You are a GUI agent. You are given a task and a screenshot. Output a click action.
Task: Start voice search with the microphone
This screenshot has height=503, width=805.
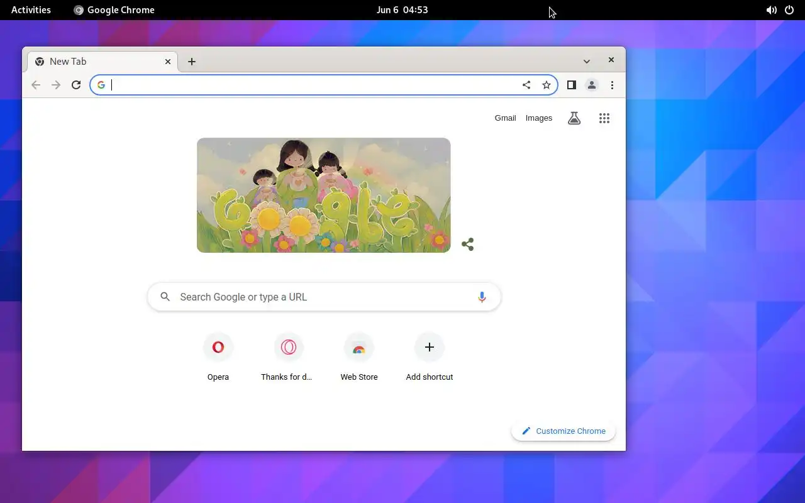[482, 297]
